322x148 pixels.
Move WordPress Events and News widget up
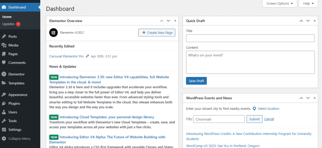[301, 98]
